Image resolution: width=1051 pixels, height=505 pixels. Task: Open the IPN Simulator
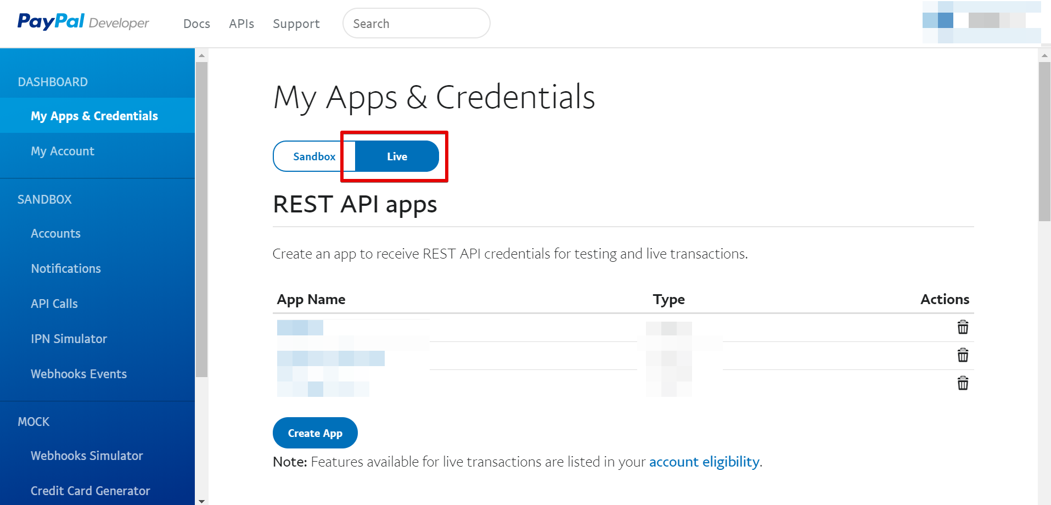69,339
